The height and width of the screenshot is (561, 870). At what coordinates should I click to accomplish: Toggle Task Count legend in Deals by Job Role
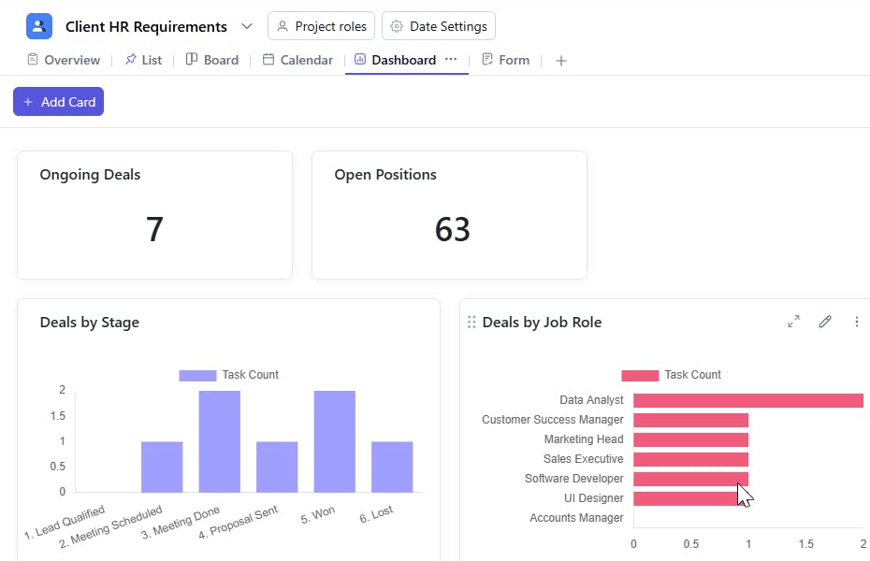coord(671,375)
